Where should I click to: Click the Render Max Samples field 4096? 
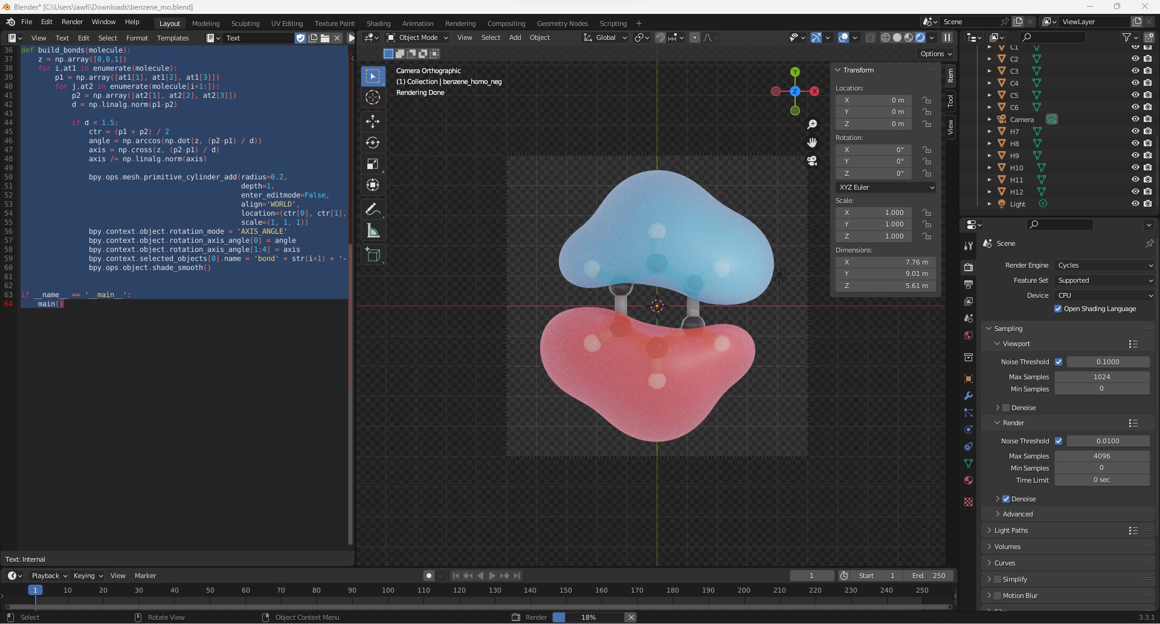tap(1102, 456)
